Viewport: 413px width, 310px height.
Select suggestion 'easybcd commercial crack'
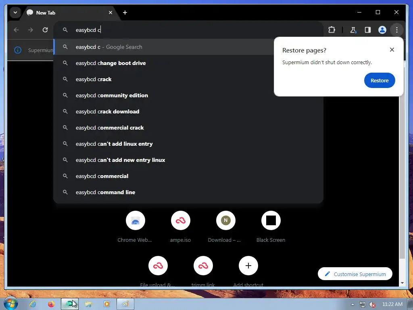point(188,128)
